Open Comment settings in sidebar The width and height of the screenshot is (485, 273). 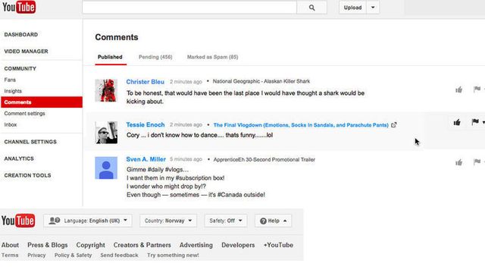click(25, 114)
